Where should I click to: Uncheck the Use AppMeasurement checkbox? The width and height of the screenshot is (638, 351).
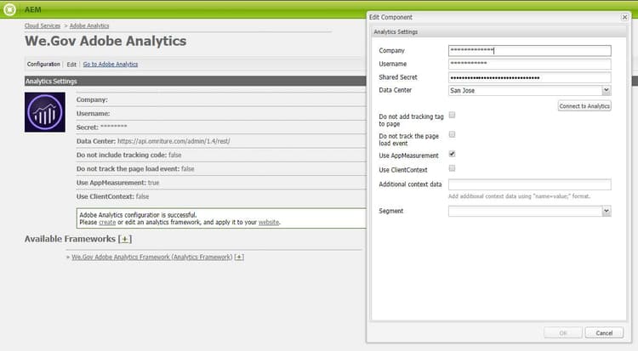(452, 154)
